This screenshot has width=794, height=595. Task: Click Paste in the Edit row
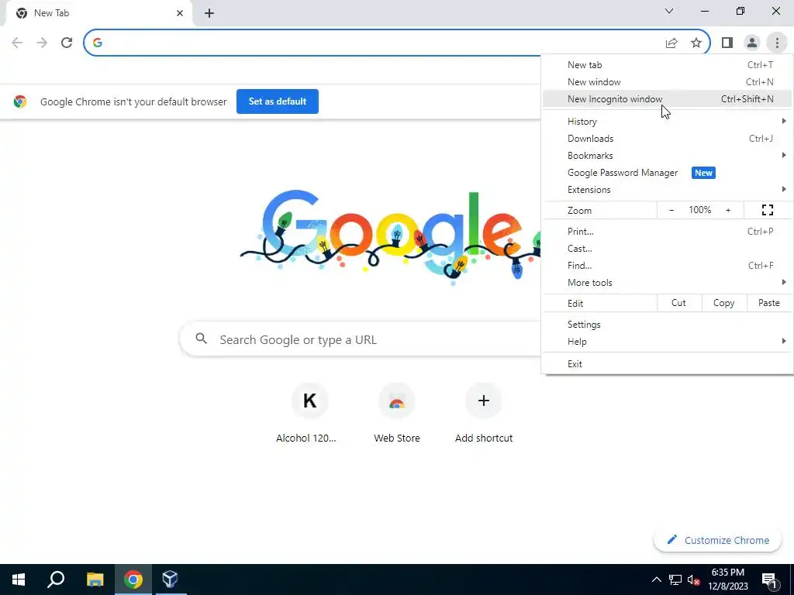pos(768,303)
